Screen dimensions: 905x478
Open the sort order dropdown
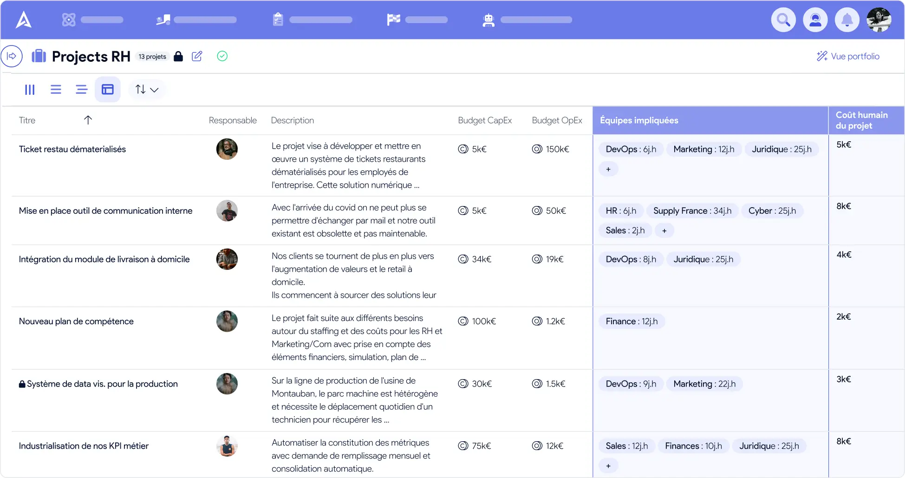pos(147,89)
